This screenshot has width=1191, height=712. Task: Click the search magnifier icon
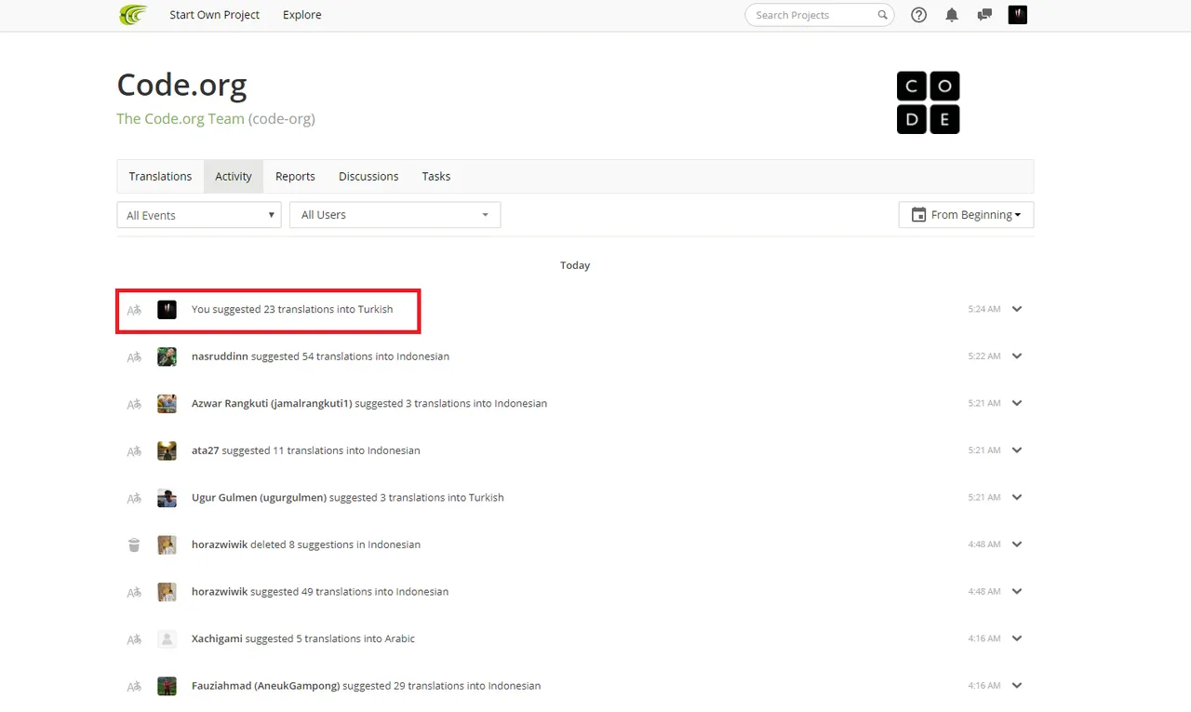pyautogui.click(x=882, y=15)
